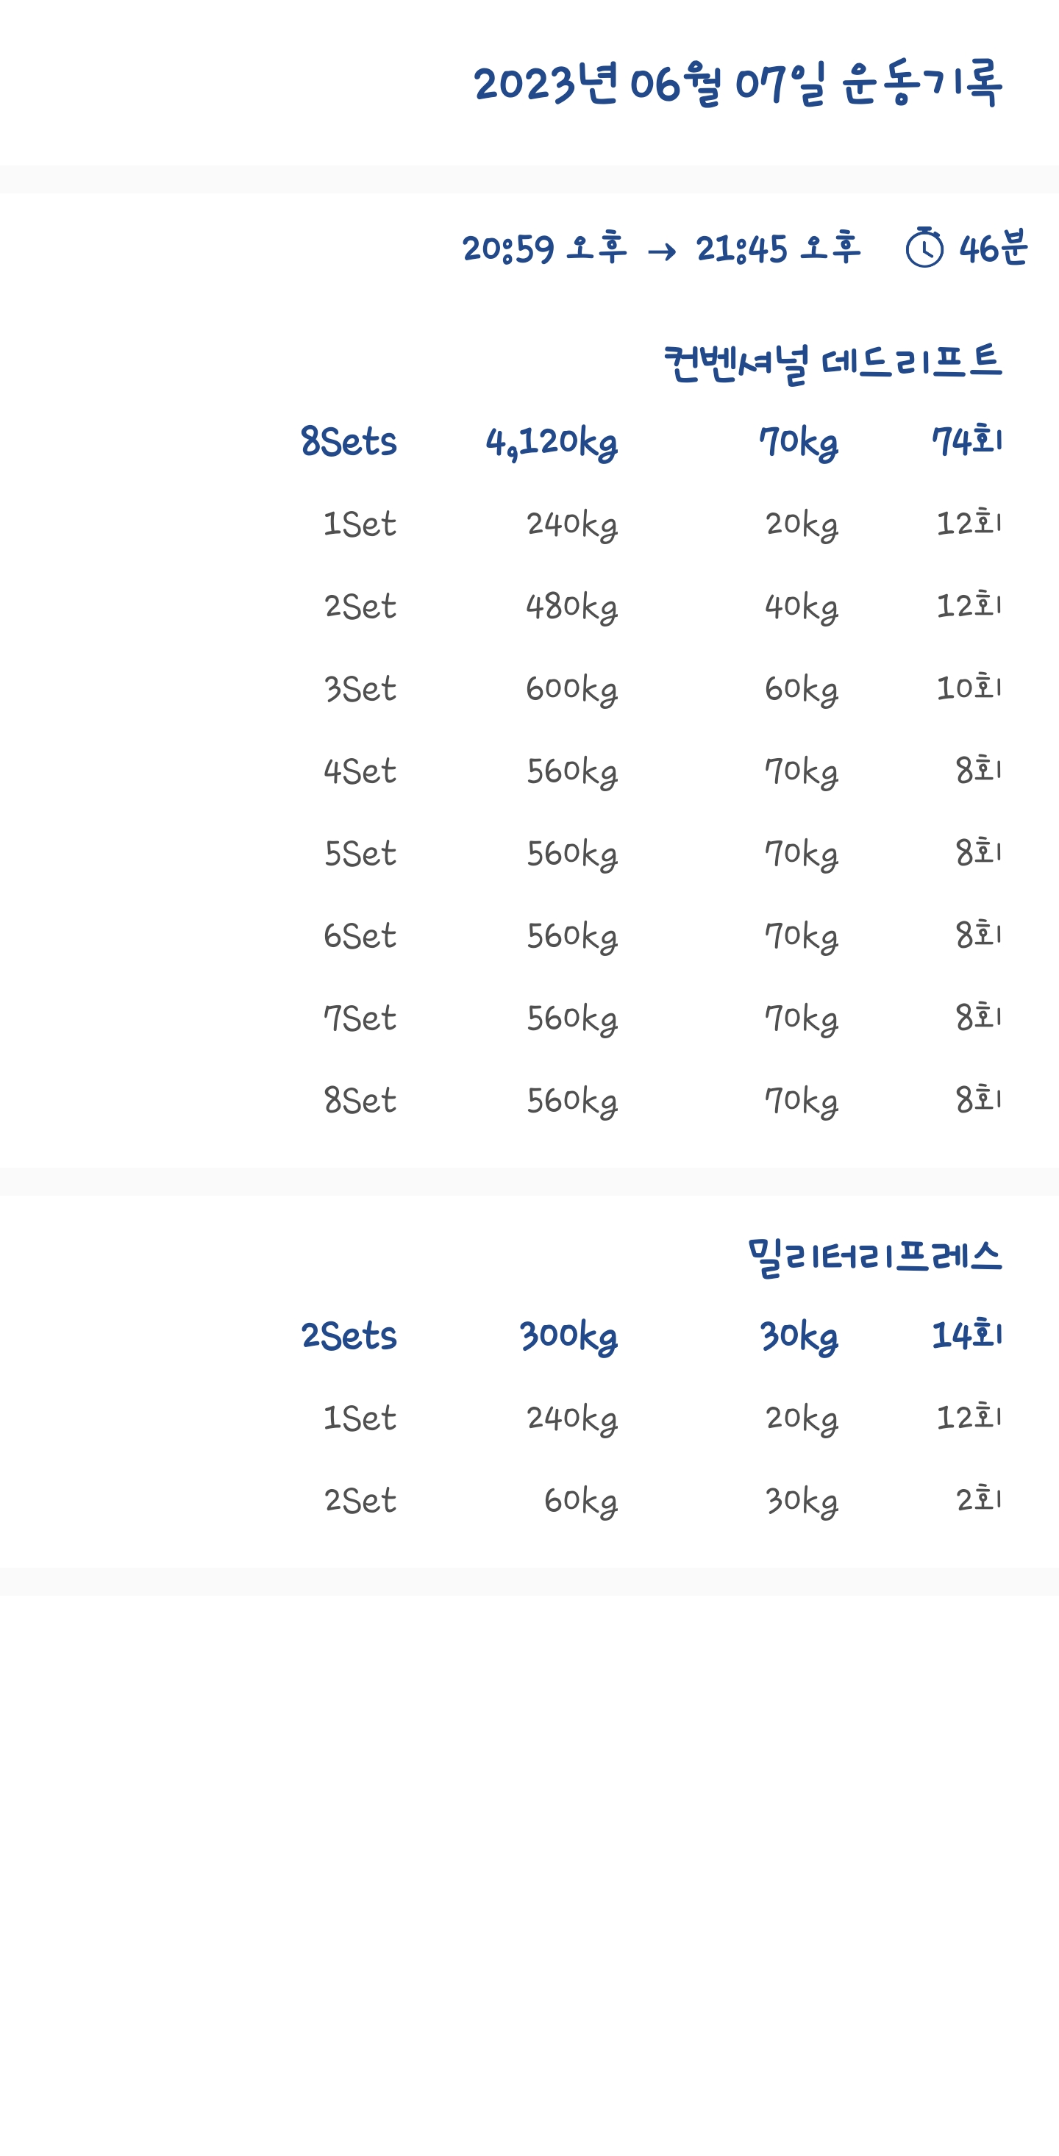1059x2156 pixels.
Task: Tap the 14회 total reps value
Action: click(x=966, y=1335)
